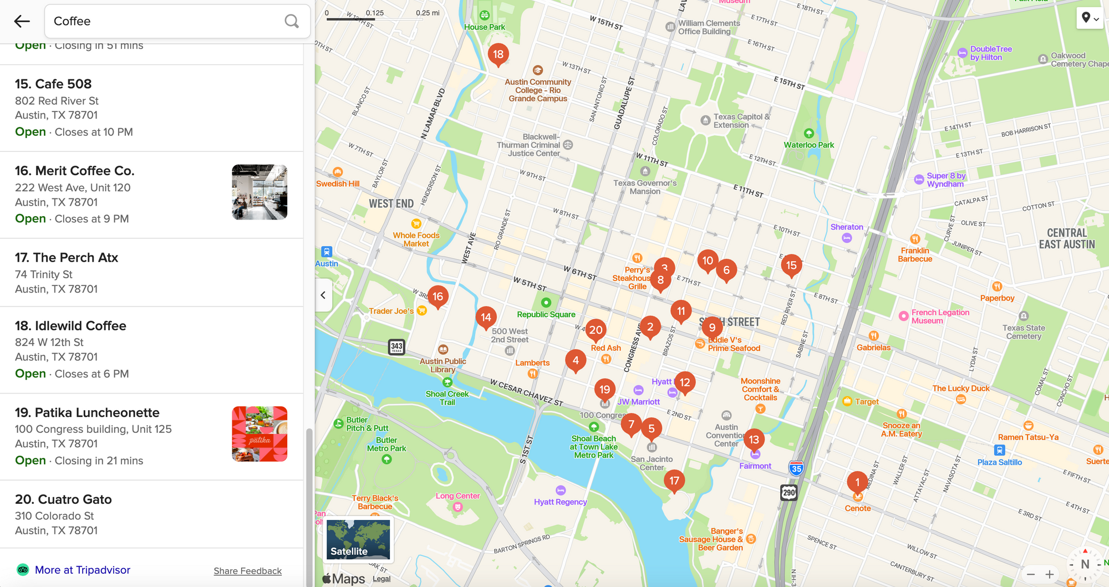Select map pin number 8
Viewport: 1109px width, 587px height.
click(x=660, y=280)
